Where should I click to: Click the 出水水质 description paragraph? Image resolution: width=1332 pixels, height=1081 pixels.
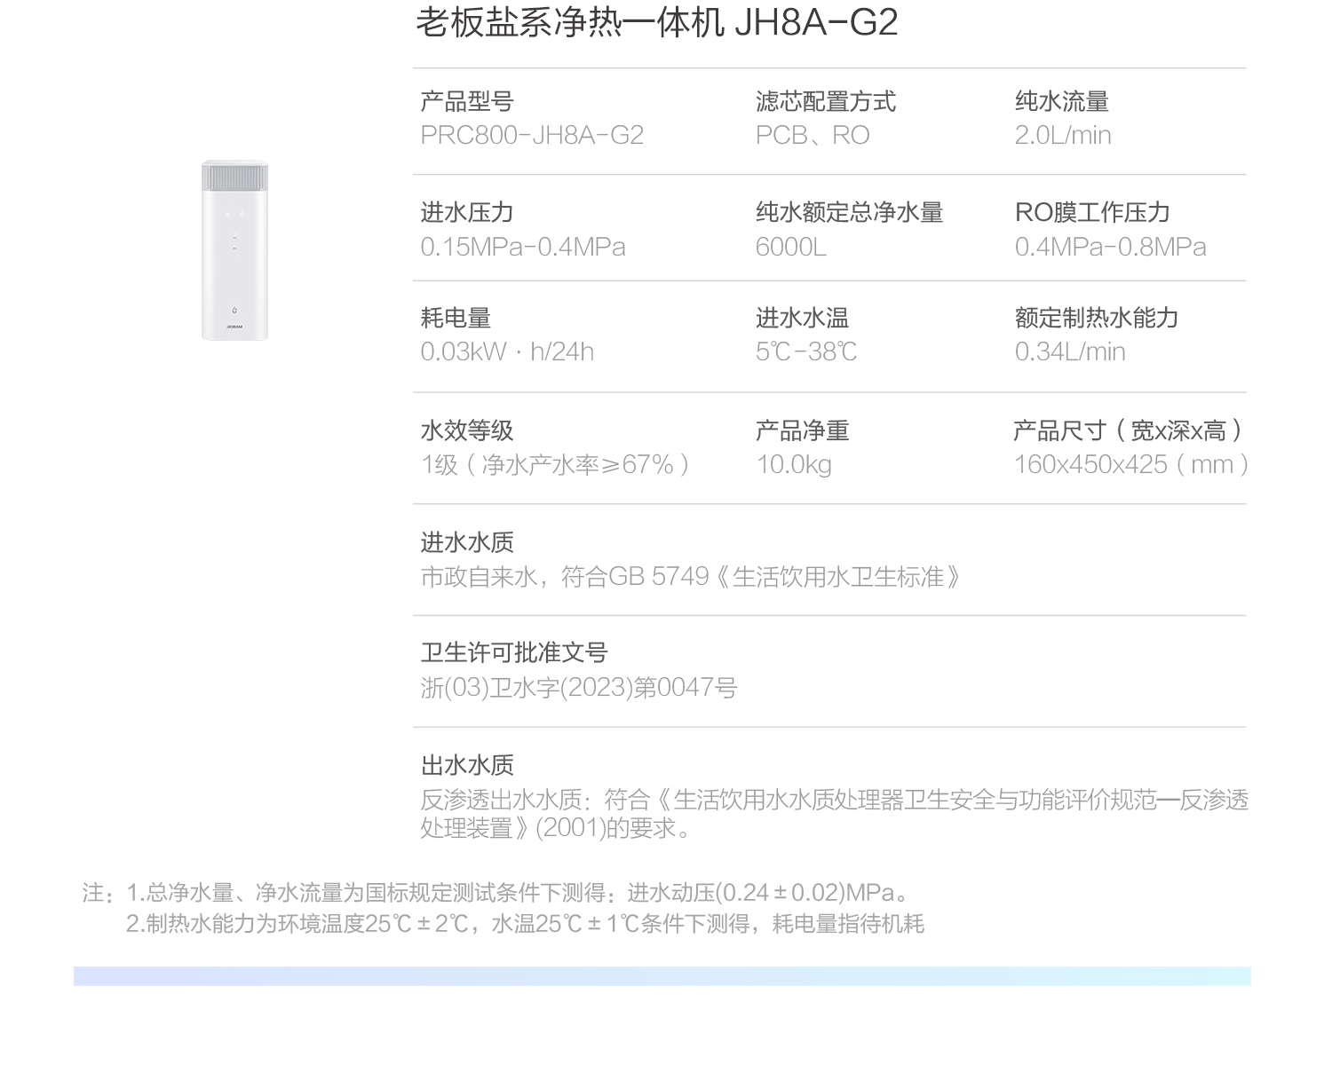tap(835, 814)
